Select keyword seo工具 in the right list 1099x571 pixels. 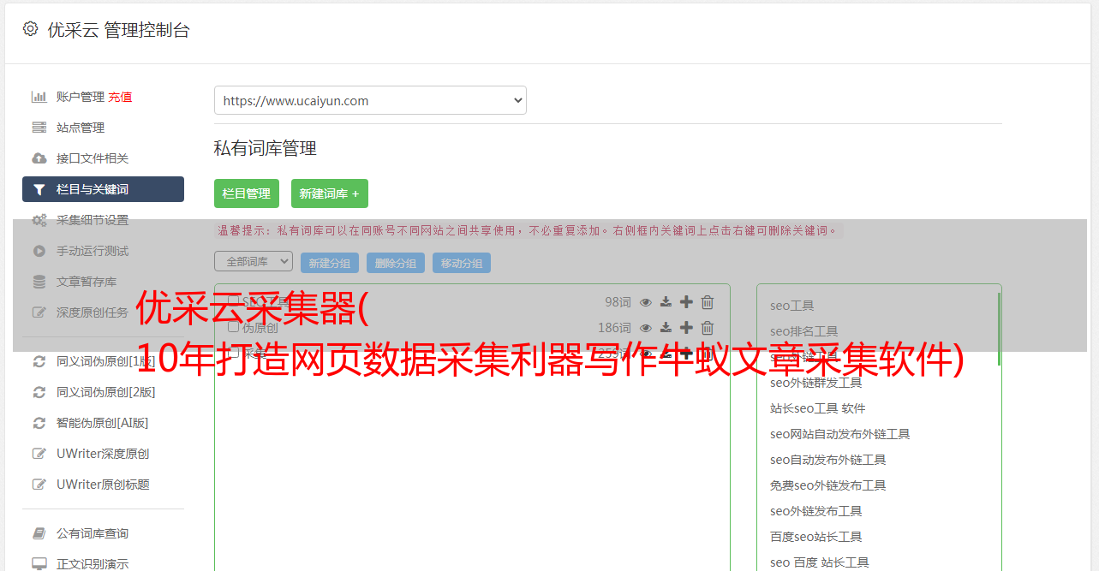pos(792,306)
